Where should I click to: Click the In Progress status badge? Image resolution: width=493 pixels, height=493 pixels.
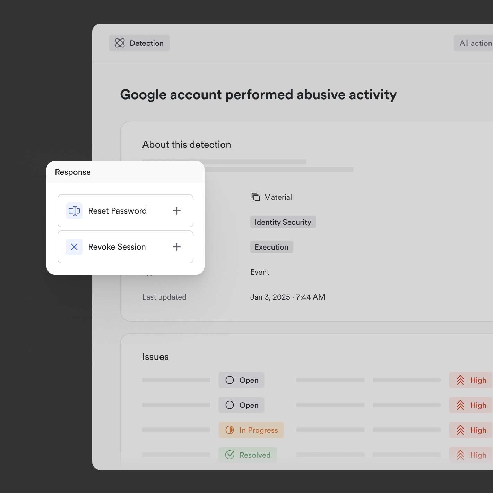[251, 430]
